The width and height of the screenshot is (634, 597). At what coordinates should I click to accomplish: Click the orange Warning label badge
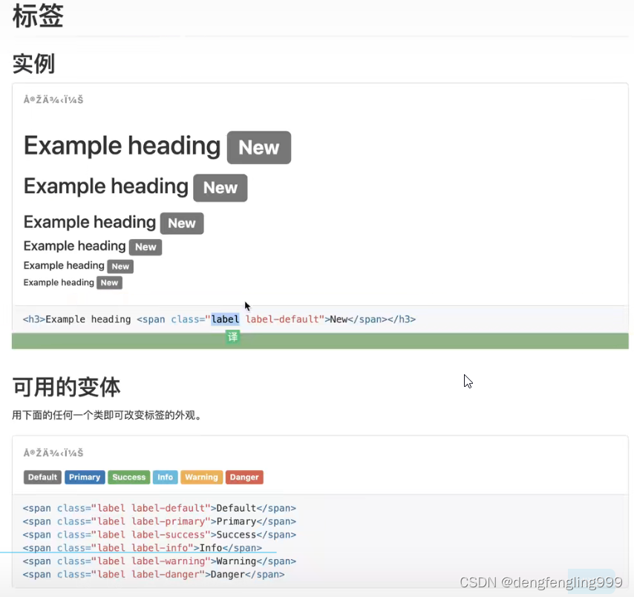(x=201, y=477)
